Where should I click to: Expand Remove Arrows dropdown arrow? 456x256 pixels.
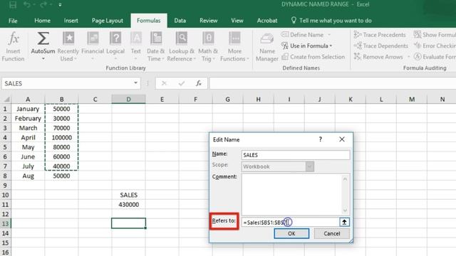click(408, 57)
